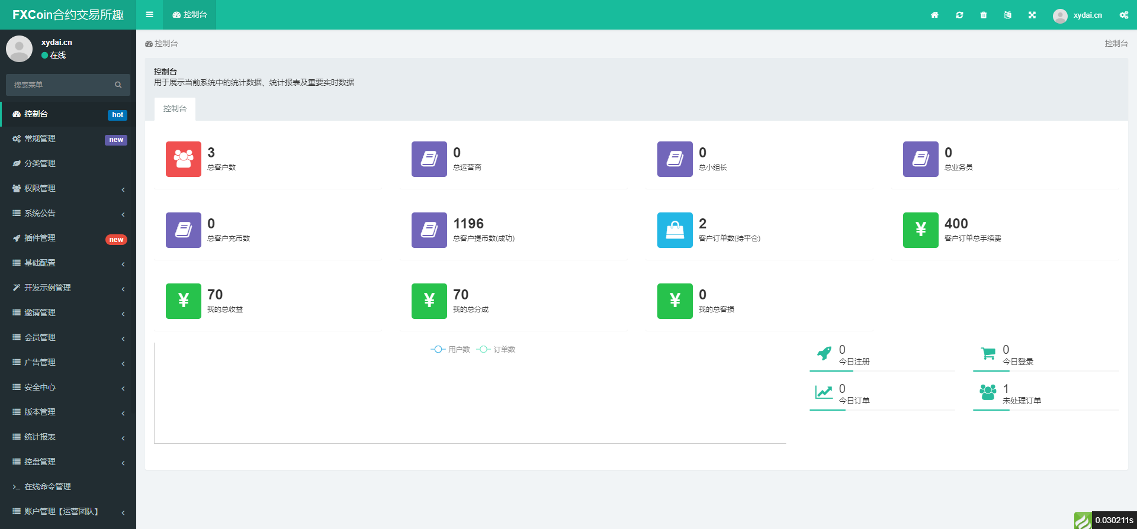Toggle fullscreen with the expand icon
The height and width of the screenshot is (529, 1137).
(1032, 15)
